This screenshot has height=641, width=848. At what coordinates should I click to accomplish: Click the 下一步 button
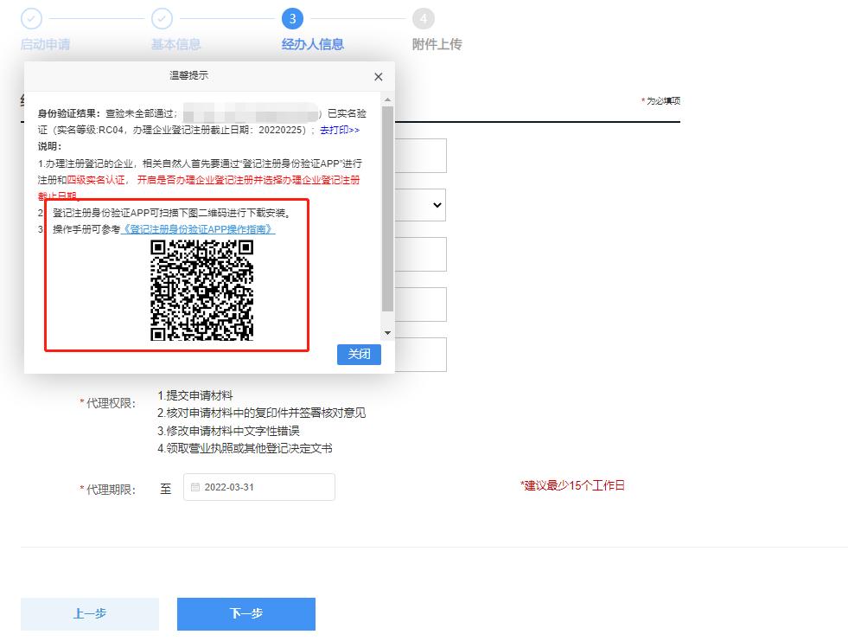246,613
